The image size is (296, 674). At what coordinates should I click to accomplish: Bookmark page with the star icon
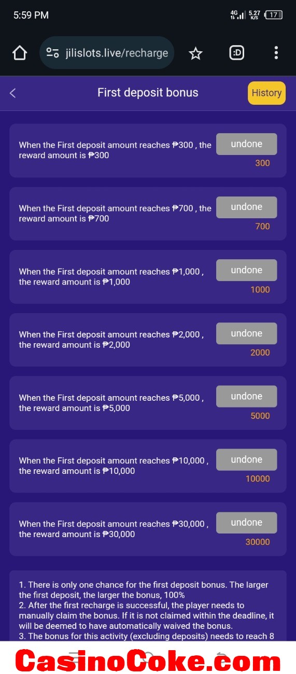point(195,53)
